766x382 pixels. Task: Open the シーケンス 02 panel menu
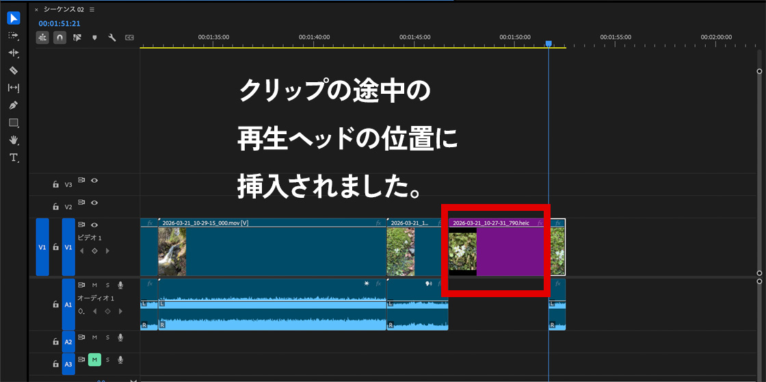pos(92,10)
